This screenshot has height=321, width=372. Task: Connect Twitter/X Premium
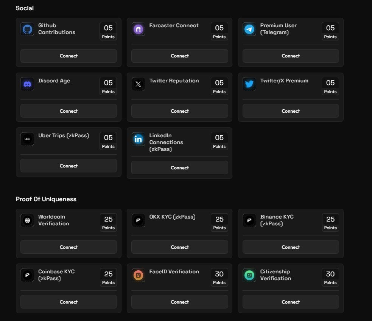point(291,111)
